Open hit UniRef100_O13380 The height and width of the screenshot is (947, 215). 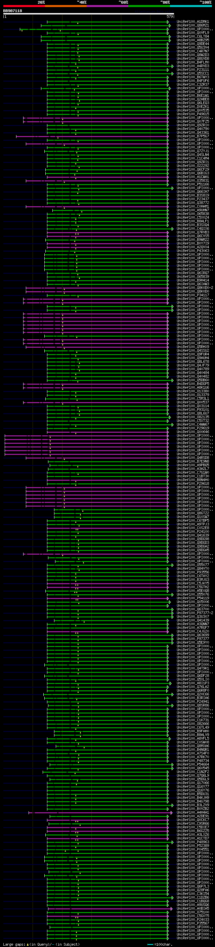[193, 391]
